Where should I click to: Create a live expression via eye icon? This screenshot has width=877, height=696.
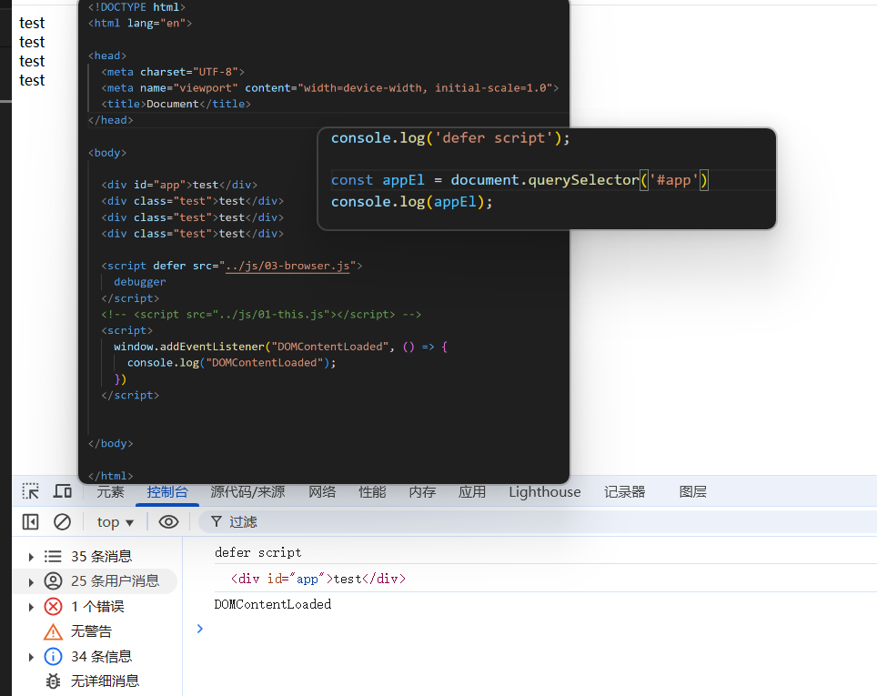tap(168, 522)
